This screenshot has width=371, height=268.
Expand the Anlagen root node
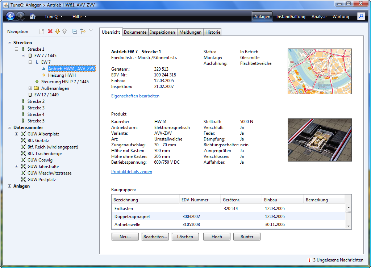tap(10, 186)
